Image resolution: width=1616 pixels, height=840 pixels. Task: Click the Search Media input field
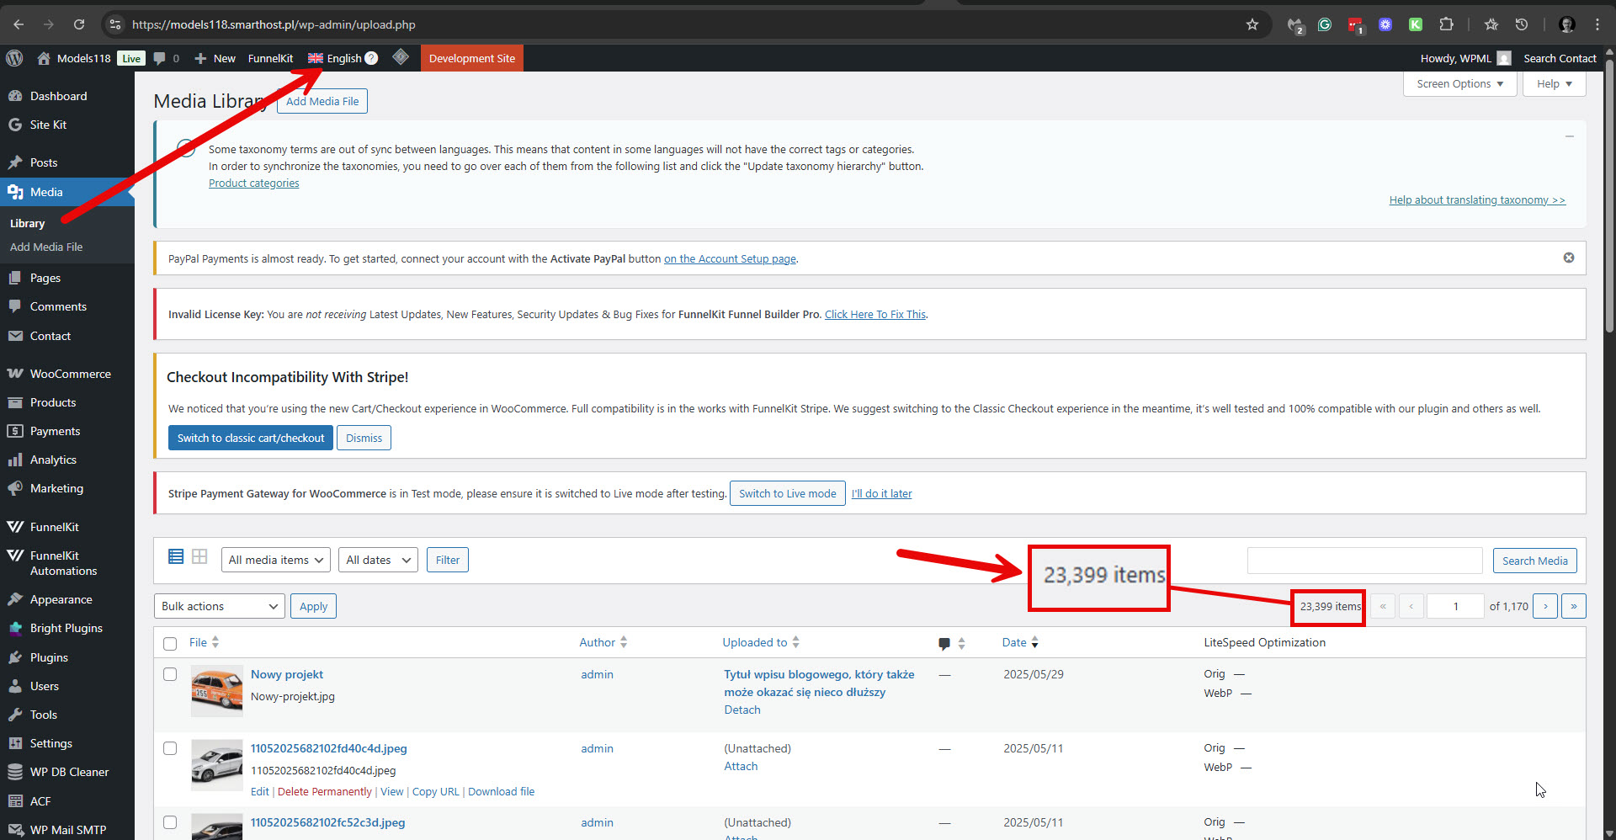point(1364,561)
